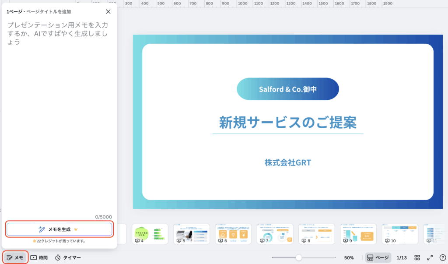Click the zoom slider handle

pos(299,257)
